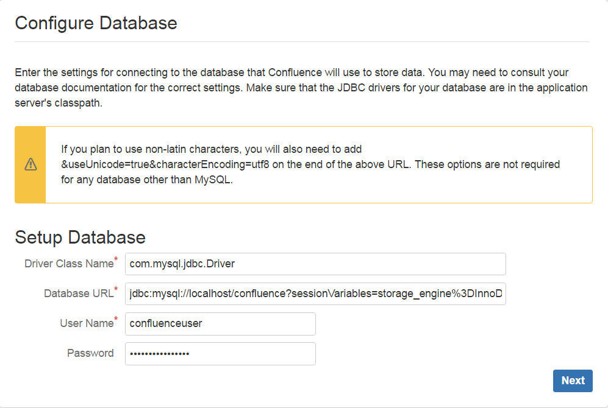Click the warning triangle icon
The image size is (608, 408).
click(30, 164)
